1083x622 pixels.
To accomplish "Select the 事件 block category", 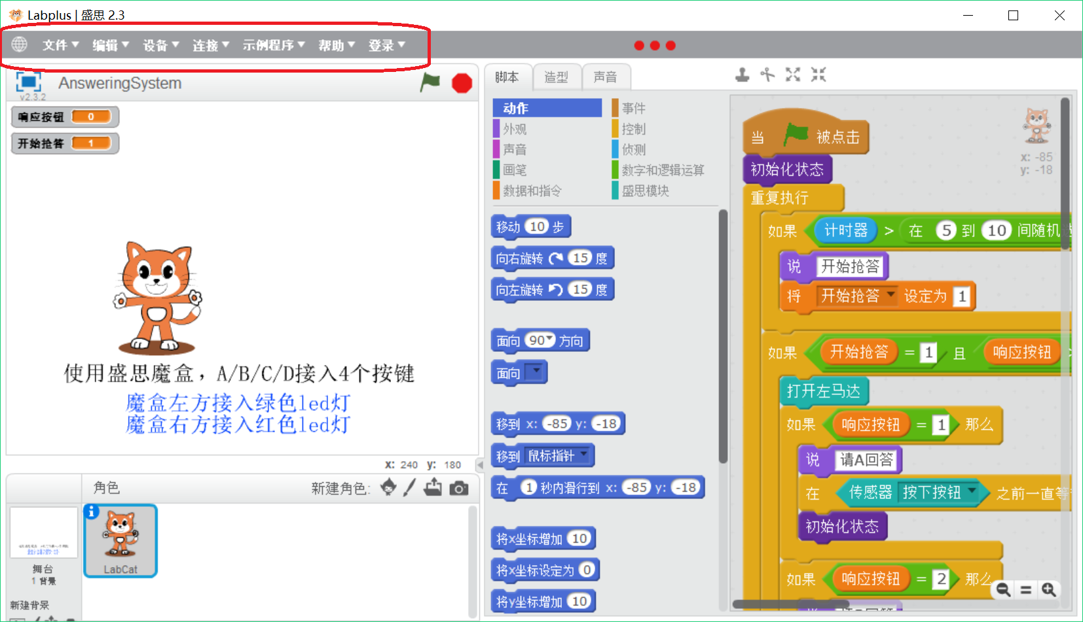I will tap(634, 108).
